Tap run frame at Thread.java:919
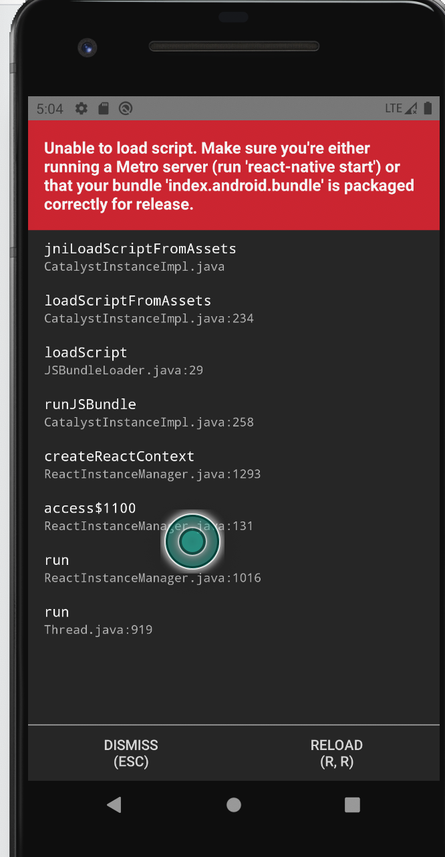The image size is (445, 857). point(98,620)
